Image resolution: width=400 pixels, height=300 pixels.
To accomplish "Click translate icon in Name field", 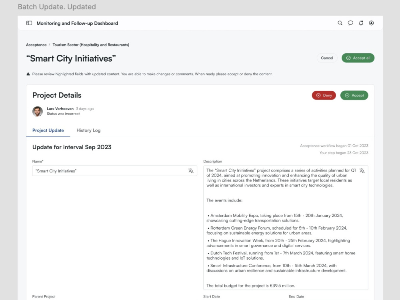I will [x=191, y=171].
